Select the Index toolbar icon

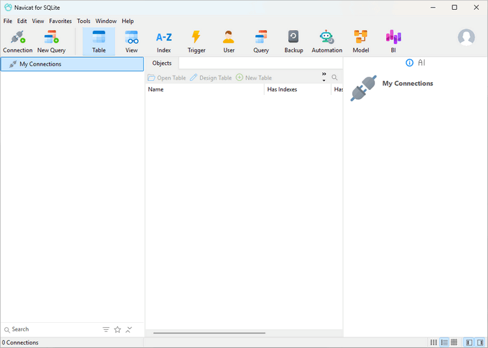point(164,41)
